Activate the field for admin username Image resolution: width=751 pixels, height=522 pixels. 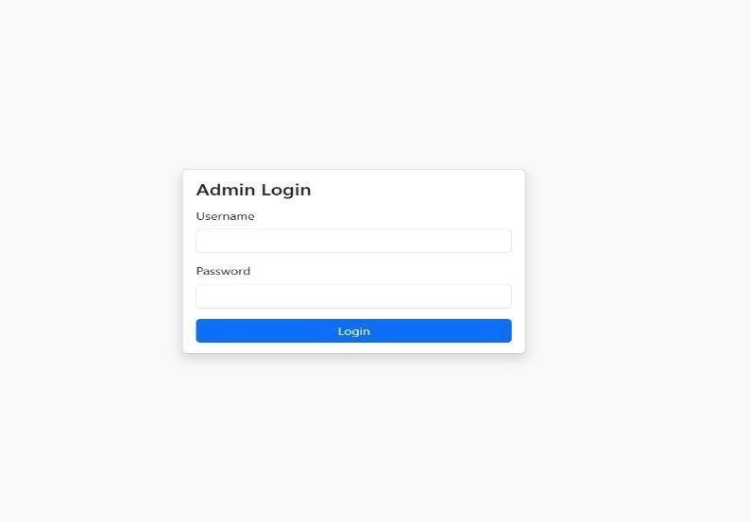[353, 241]
